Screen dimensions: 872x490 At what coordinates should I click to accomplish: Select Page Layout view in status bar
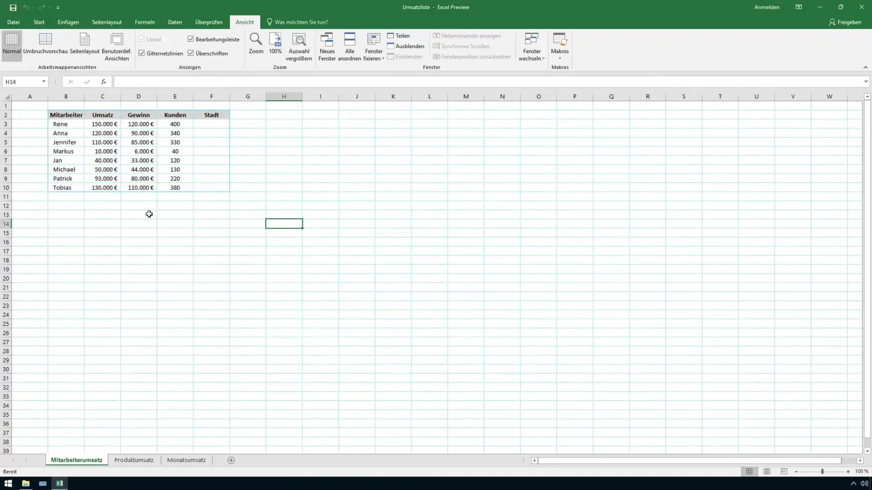[767, 471]
